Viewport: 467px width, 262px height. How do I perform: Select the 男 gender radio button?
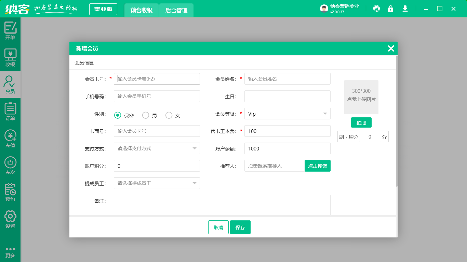[x=146, y=115]
